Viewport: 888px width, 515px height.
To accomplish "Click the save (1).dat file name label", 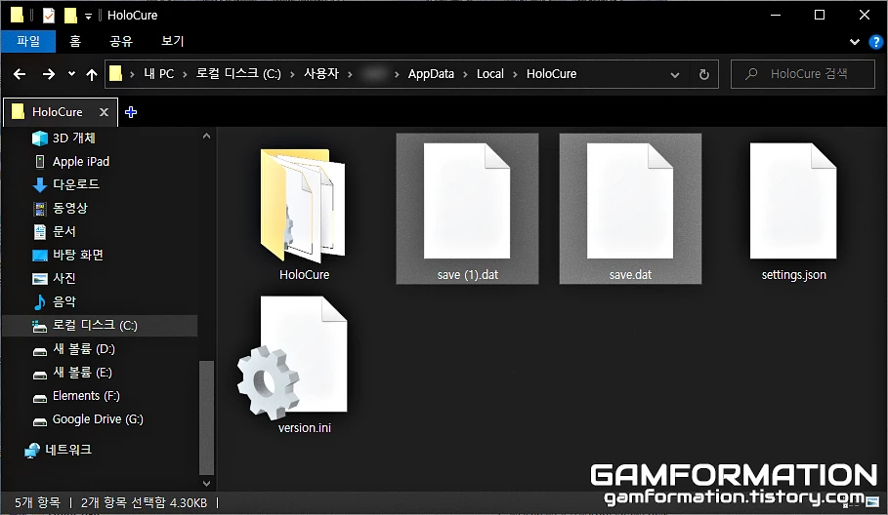I will pos(467,275).
